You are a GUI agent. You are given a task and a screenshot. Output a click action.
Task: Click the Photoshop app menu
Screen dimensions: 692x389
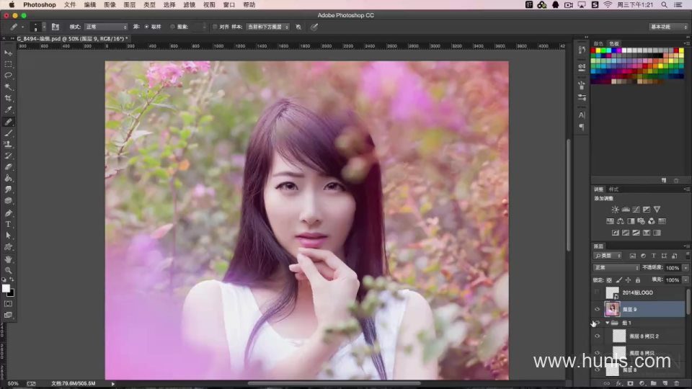[x=39, y=4]
